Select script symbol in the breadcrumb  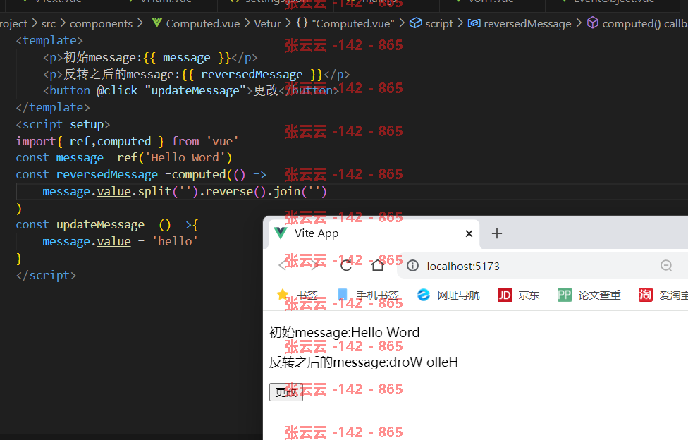click(x=438, y=24)
